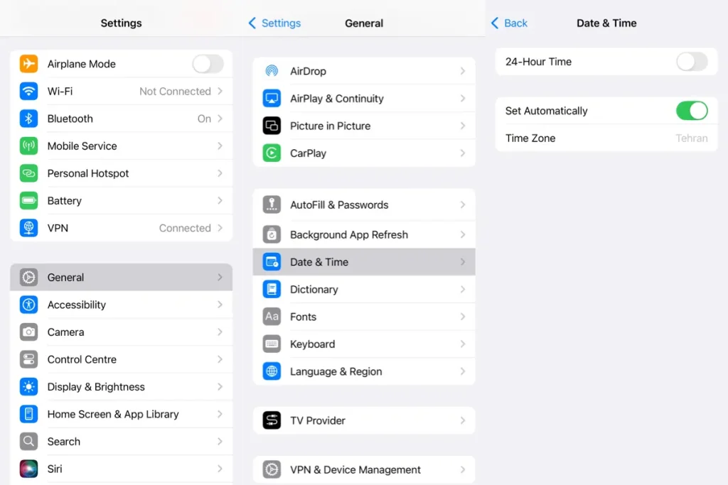Tap the VPN & Device Management gear icon

click(272, 469)
